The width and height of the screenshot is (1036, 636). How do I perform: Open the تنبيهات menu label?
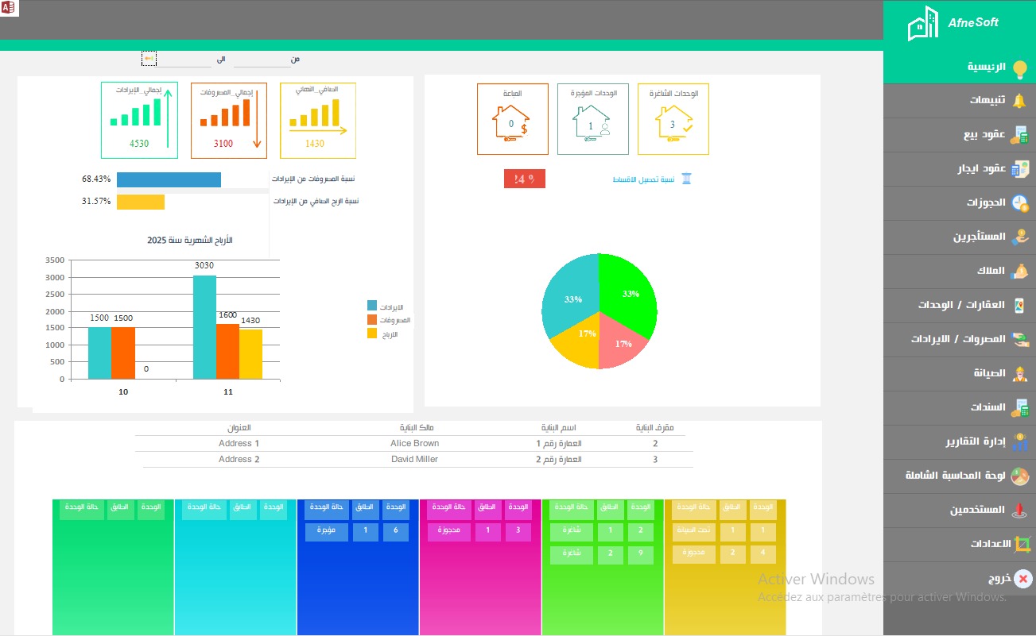[987, 101]
